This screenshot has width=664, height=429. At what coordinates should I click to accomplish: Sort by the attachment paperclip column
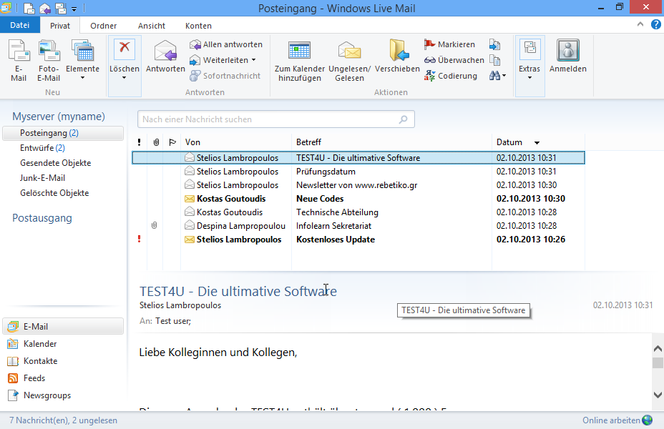[156, 142]
